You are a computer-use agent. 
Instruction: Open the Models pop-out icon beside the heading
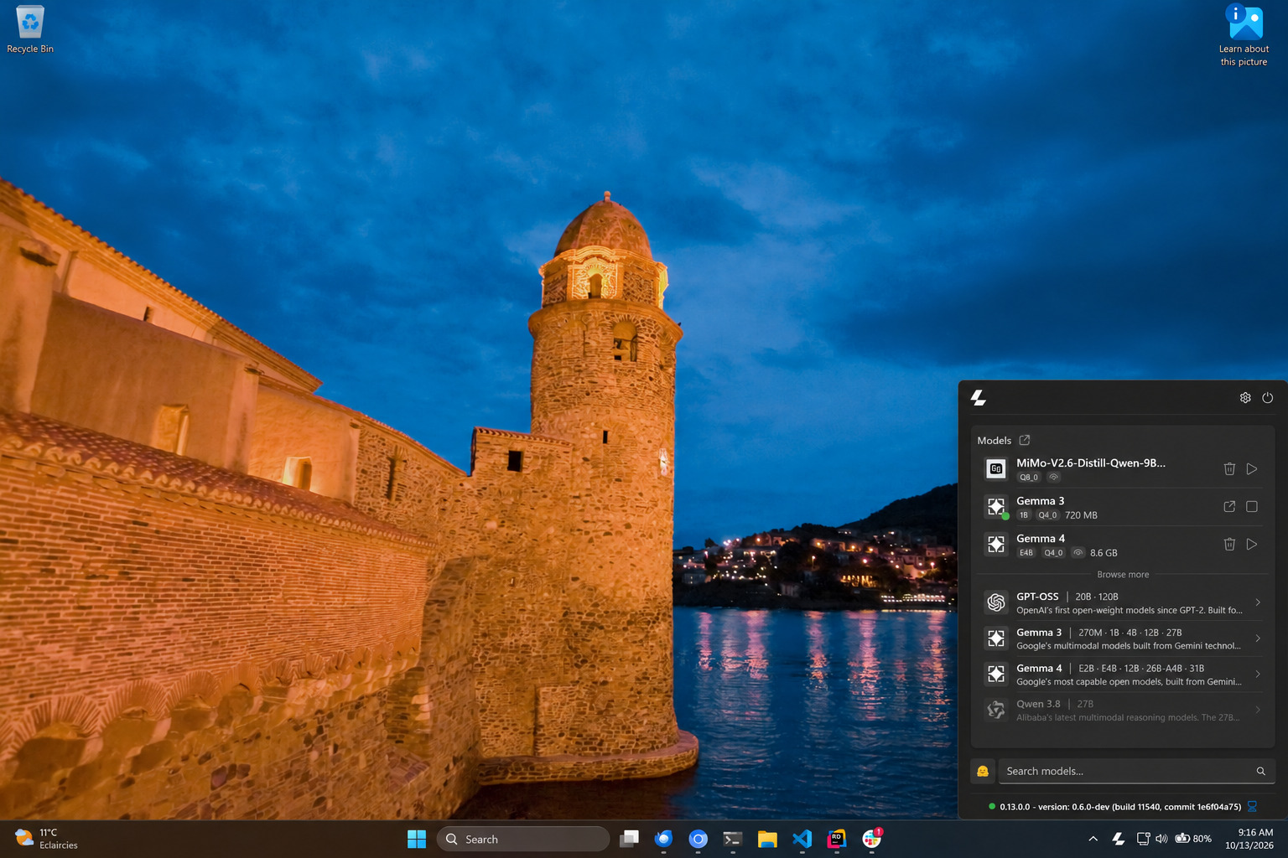click(x=1025, y=440)
